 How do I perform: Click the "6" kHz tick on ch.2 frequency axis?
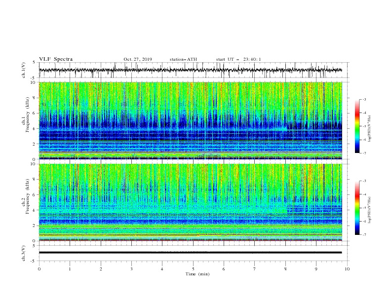tap(35, 195)
